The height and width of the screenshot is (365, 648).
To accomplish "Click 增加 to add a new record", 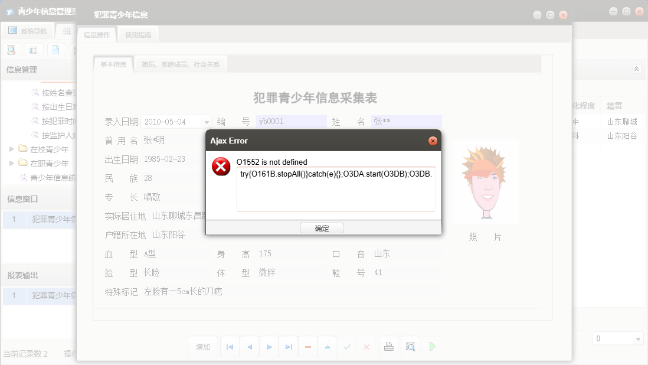I will point(203,346).
